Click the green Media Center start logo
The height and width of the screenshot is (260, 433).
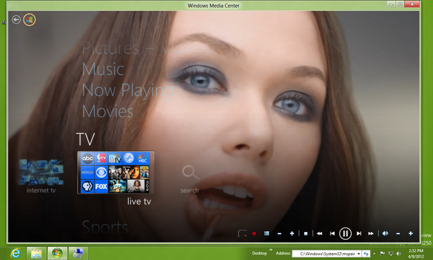tap(29, 20)
